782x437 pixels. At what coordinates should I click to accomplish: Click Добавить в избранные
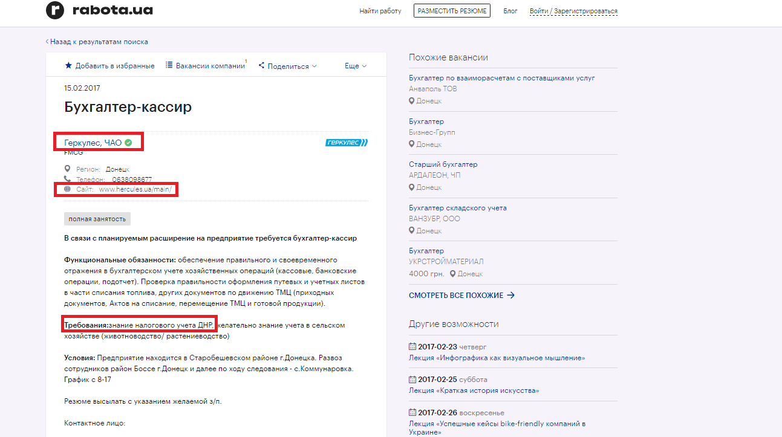(x=115, y=66)
